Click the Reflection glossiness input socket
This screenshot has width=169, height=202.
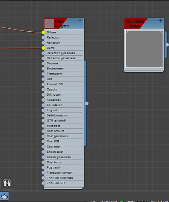[x=44, y=53]
